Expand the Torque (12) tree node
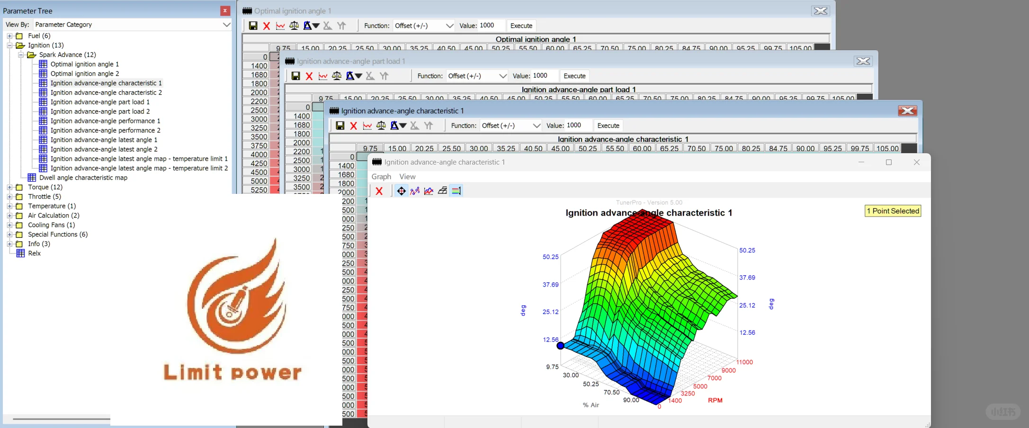The image size is (1029, 428). pyautogui.click(x=9, y=187)
